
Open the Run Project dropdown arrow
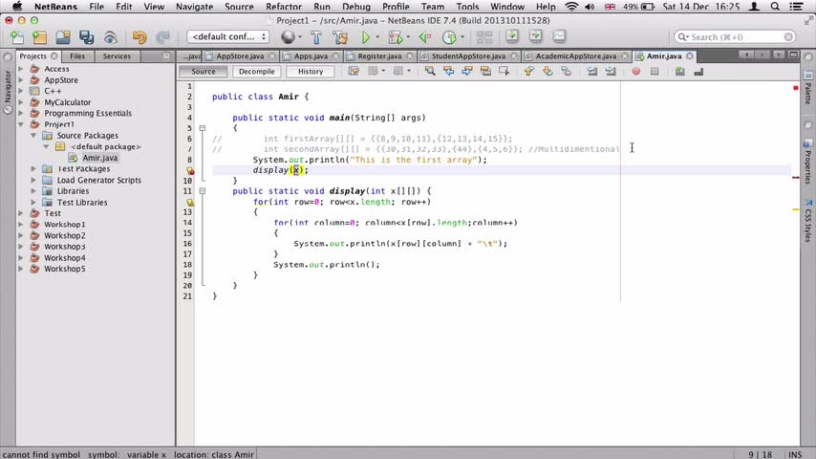(377, 37)
